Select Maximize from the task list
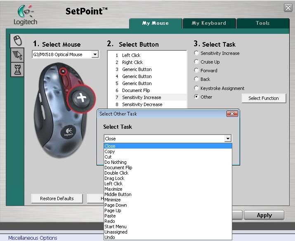This screenshot has width=295, height=241. [168, 189]
